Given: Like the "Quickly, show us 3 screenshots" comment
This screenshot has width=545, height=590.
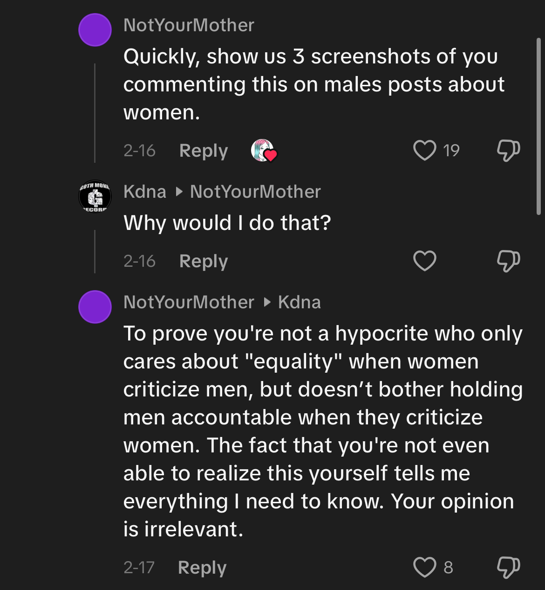Looking at the screenshot, I should tap(425, 151).
